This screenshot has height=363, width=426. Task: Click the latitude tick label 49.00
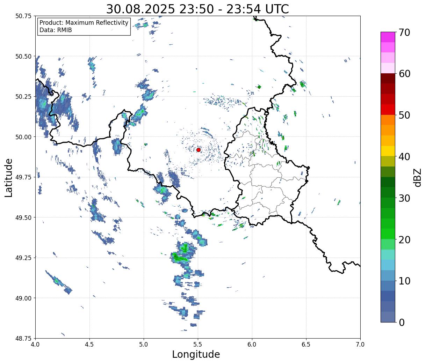point(23,298)
